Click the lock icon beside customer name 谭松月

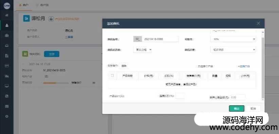tap(51, 19)
